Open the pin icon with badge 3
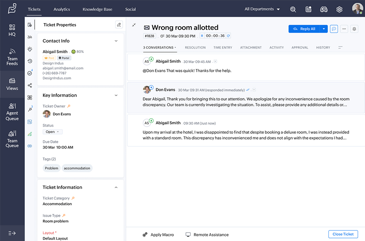 (x=30, y=109)
